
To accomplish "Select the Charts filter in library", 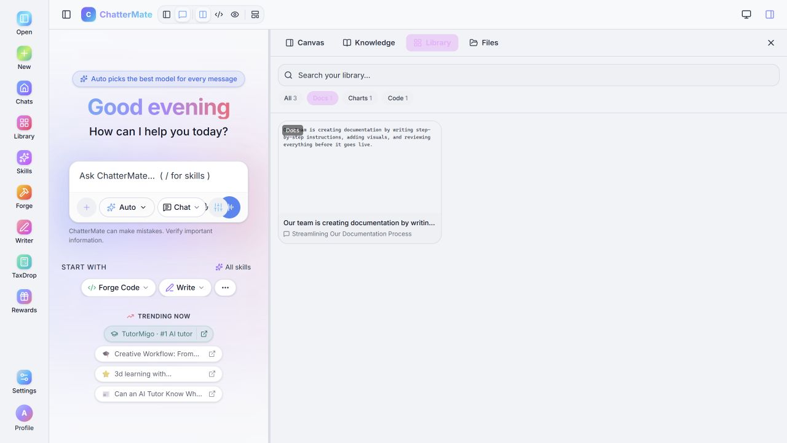I will pyautogui.click(x=360, y=98).
